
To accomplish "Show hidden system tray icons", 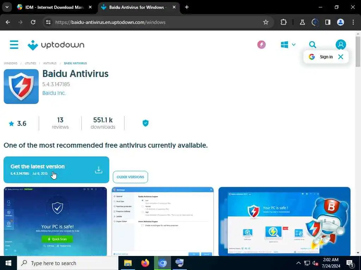I will click(298, 263).
